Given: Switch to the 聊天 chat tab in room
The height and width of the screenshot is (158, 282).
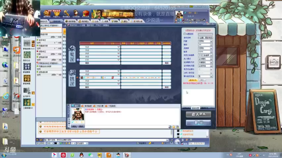Looking at the screenshot, I should coord(75,106).
